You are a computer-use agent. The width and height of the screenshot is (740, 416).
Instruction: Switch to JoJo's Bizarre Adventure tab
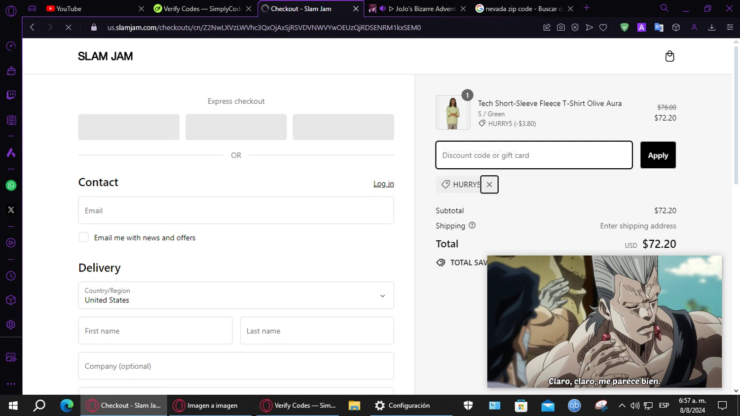coord(417,8)
